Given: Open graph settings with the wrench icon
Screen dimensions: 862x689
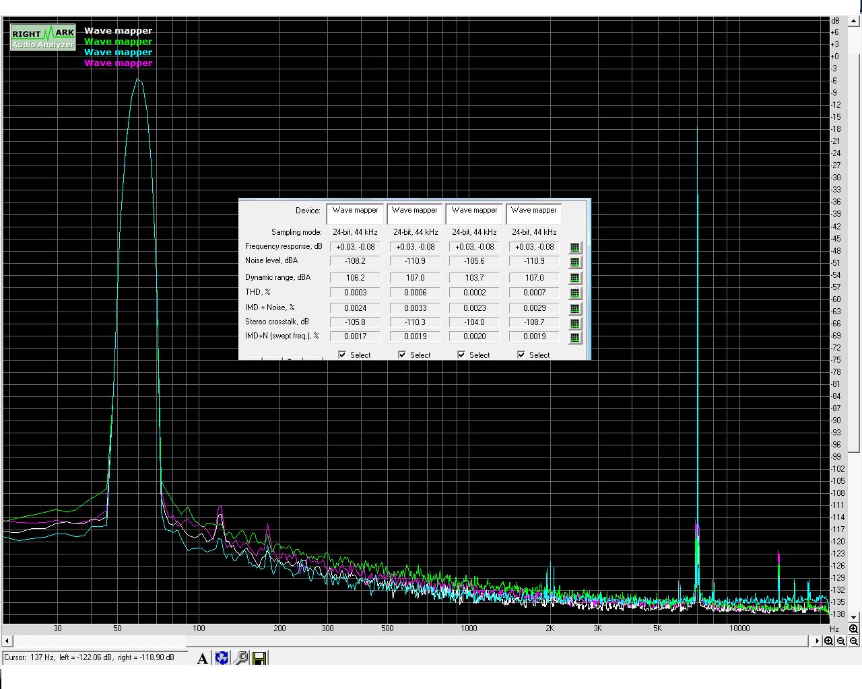Looking at the screenshot, I should [x=240, y=658].
